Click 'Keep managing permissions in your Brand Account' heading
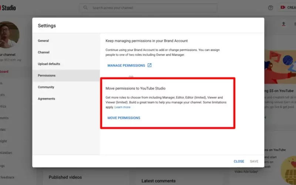Viewport: 296px width, 185px height. click(x=147, y=41)
